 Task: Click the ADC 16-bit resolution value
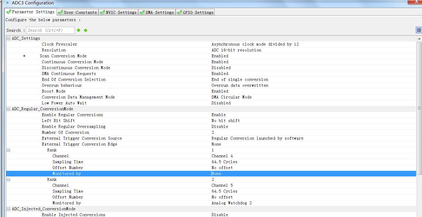point(236,50)
